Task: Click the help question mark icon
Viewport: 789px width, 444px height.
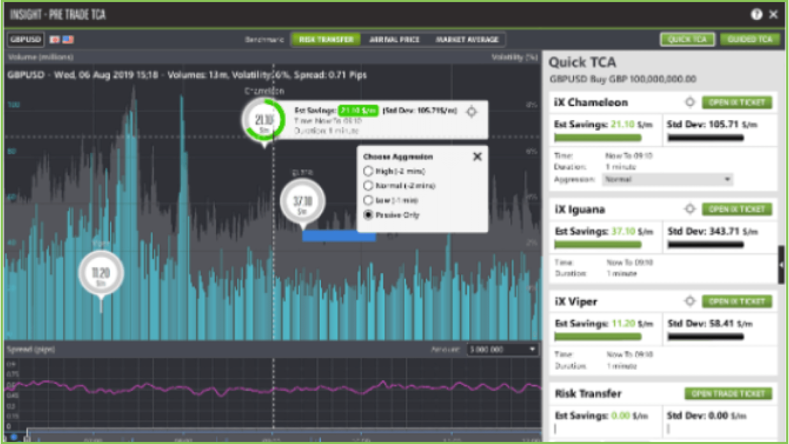Action: [x=756, y=14]
